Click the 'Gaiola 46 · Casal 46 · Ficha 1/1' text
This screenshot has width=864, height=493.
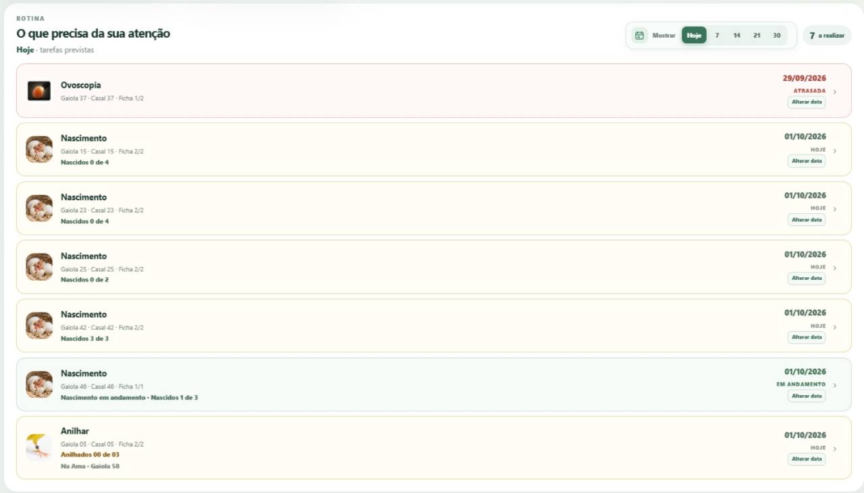102,386
